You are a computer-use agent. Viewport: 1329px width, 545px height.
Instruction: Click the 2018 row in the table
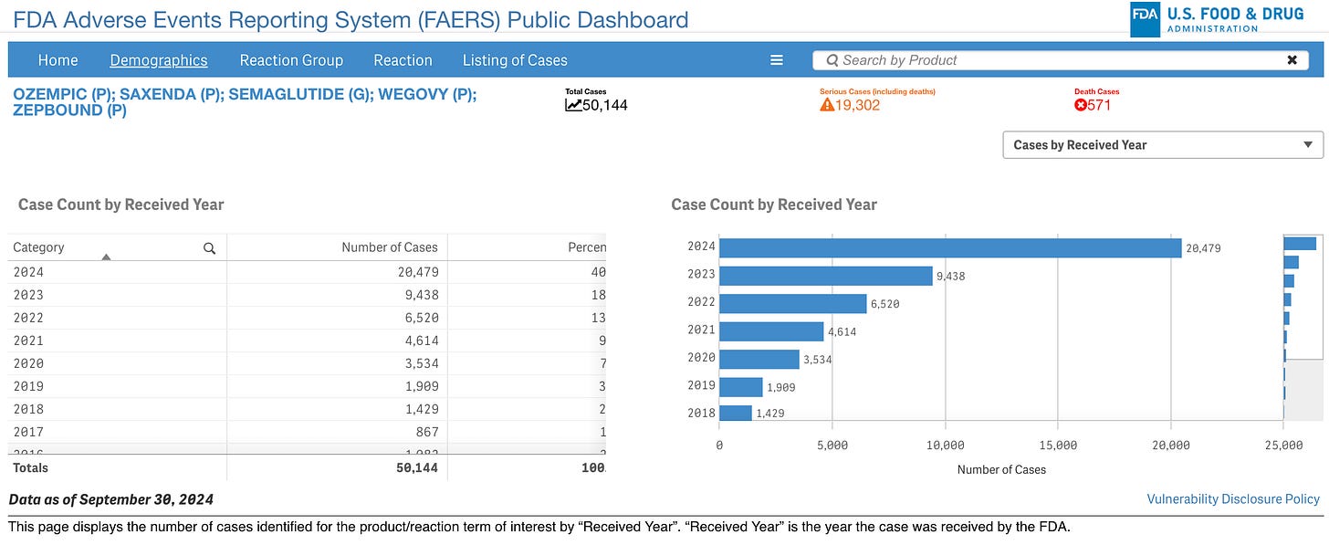307,409
